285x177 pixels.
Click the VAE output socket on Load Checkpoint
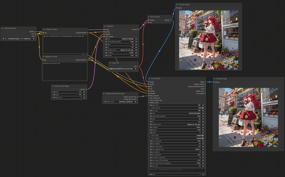tap(36, 36)
